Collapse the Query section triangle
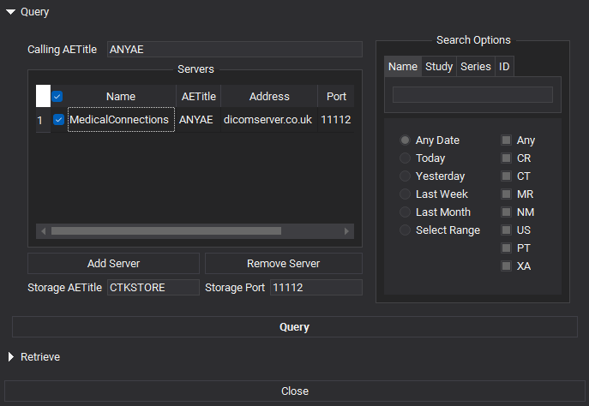Image resolution: width=589 pixels, height=406 pixels. (x=11, y=12)
